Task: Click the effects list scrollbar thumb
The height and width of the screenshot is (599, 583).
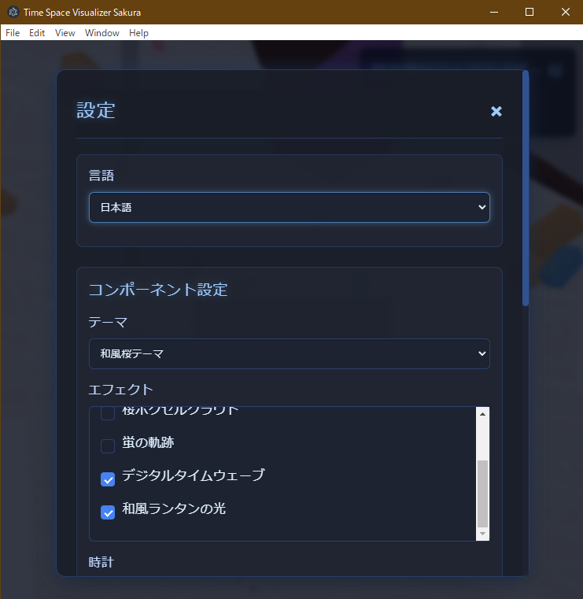Action: point(482,494)
